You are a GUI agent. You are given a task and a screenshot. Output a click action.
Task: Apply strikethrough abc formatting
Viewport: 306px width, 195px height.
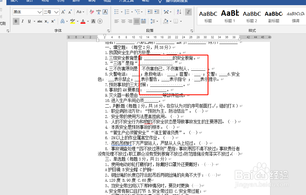(x=40, y=21)
